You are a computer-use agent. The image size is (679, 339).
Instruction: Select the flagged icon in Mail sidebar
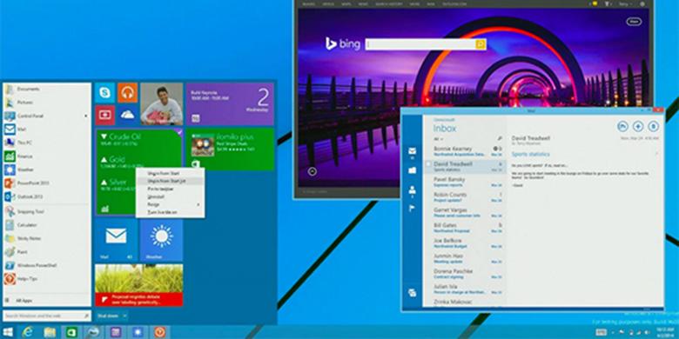tap(413, 209)
